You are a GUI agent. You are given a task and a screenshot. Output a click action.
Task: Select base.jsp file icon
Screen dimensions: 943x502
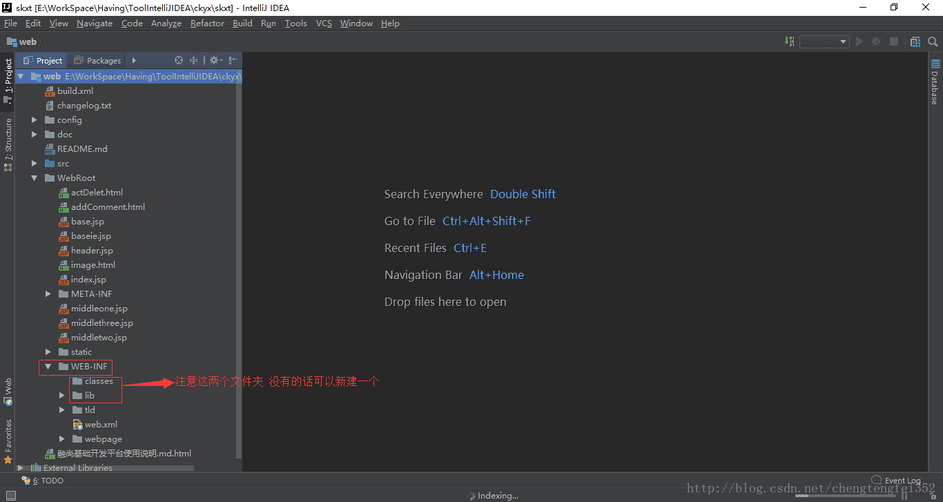coord(64,222)
